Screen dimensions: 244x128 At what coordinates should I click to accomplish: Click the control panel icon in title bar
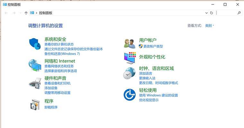5,4
